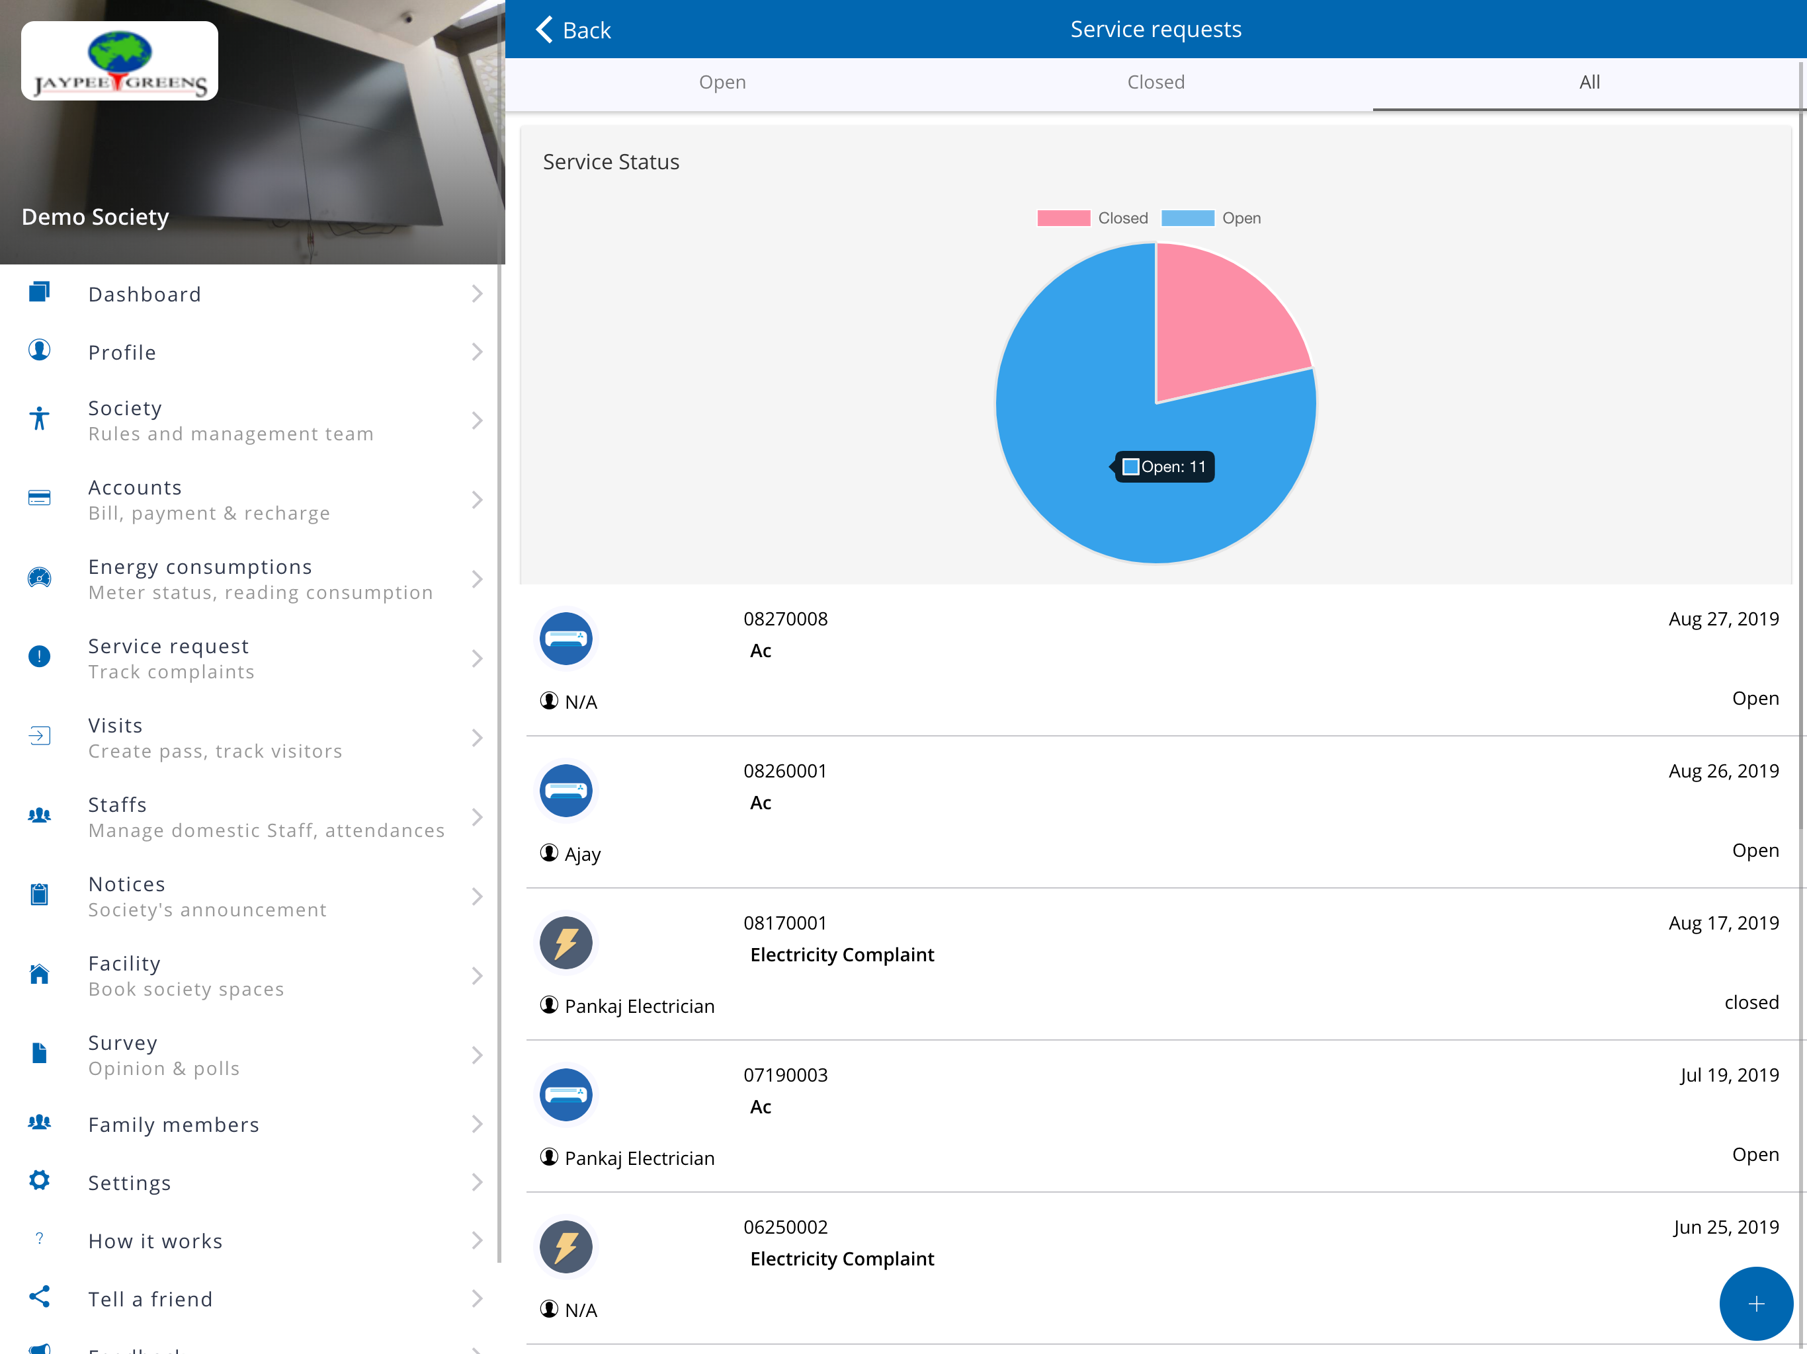The height and width of the screenshot is (1354, 1807).
Task: Expand the Visits row chevron
Action: 477,737
